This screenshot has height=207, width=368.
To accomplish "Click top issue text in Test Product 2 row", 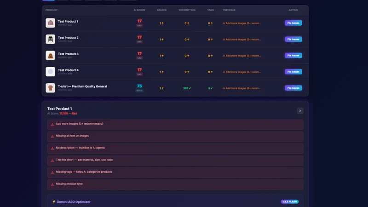I will click(242, 40).
